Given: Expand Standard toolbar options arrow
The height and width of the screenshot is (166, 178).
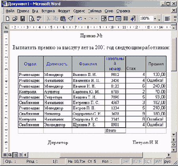Looking at the screenshot, I should 159,20.
